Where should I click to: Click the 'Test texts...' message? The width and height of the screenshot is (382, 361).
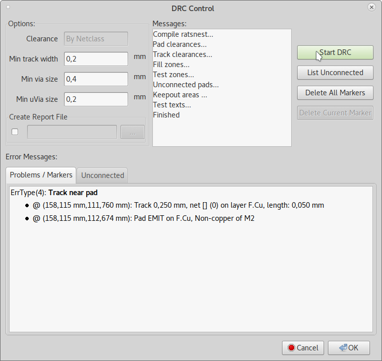[172, 105]
